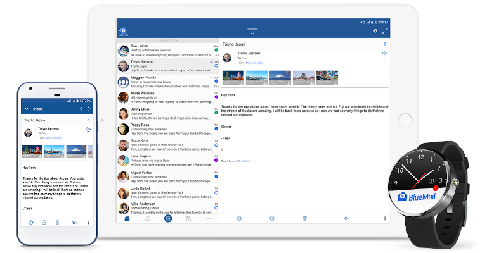
Task: Open the BlueMail inbox icon on tablet header
Action: tap(123, 30)
